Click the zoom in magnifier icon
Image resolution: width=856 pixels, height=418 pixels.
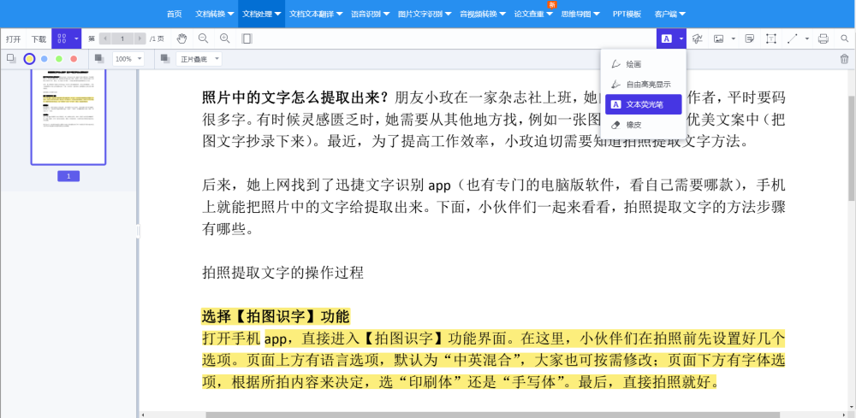pos(224,38)
